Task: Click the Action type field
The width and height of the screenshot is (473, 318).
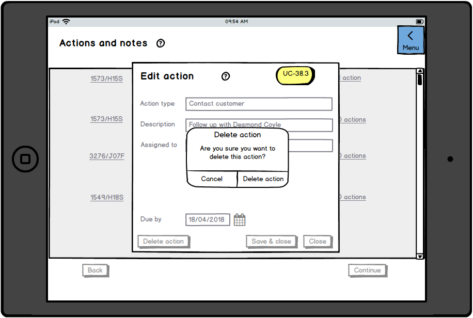Action: 259,104
